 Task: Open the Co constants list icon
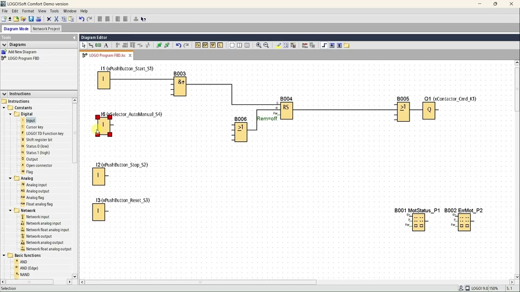[x=198, y=45]
